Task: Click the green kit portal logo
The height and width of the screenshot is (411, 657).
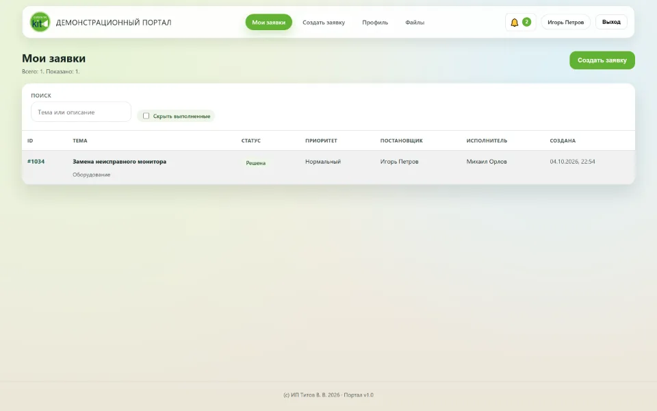Action: [x=40, y=22]
